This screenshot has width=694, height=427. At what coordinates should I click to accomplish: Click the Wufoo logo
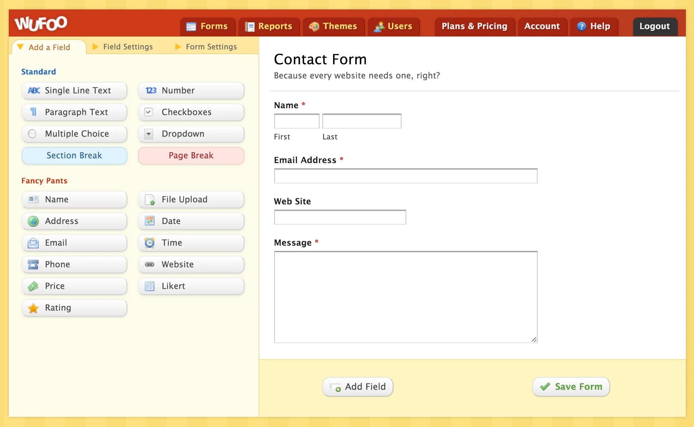pos(41,23)
